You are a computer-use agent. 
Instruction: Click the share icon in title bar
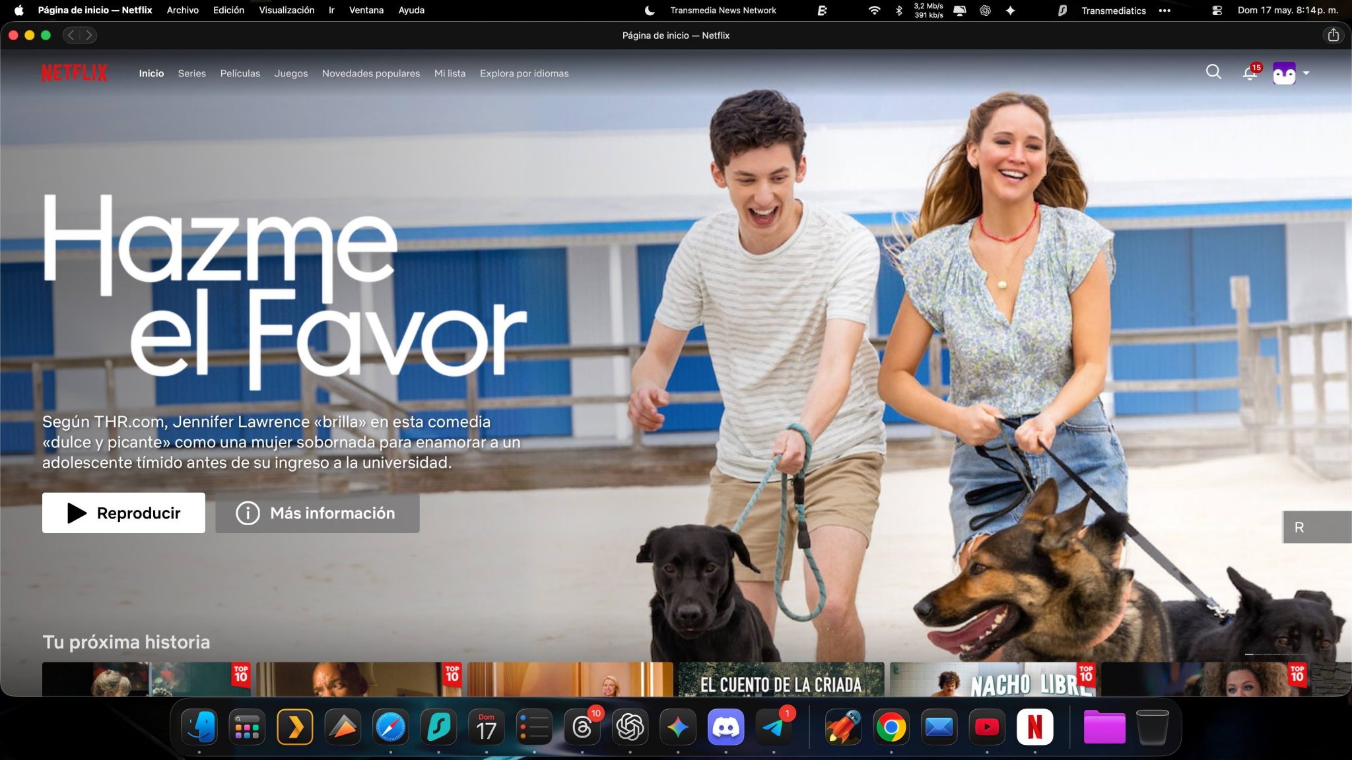point(1334,35)
